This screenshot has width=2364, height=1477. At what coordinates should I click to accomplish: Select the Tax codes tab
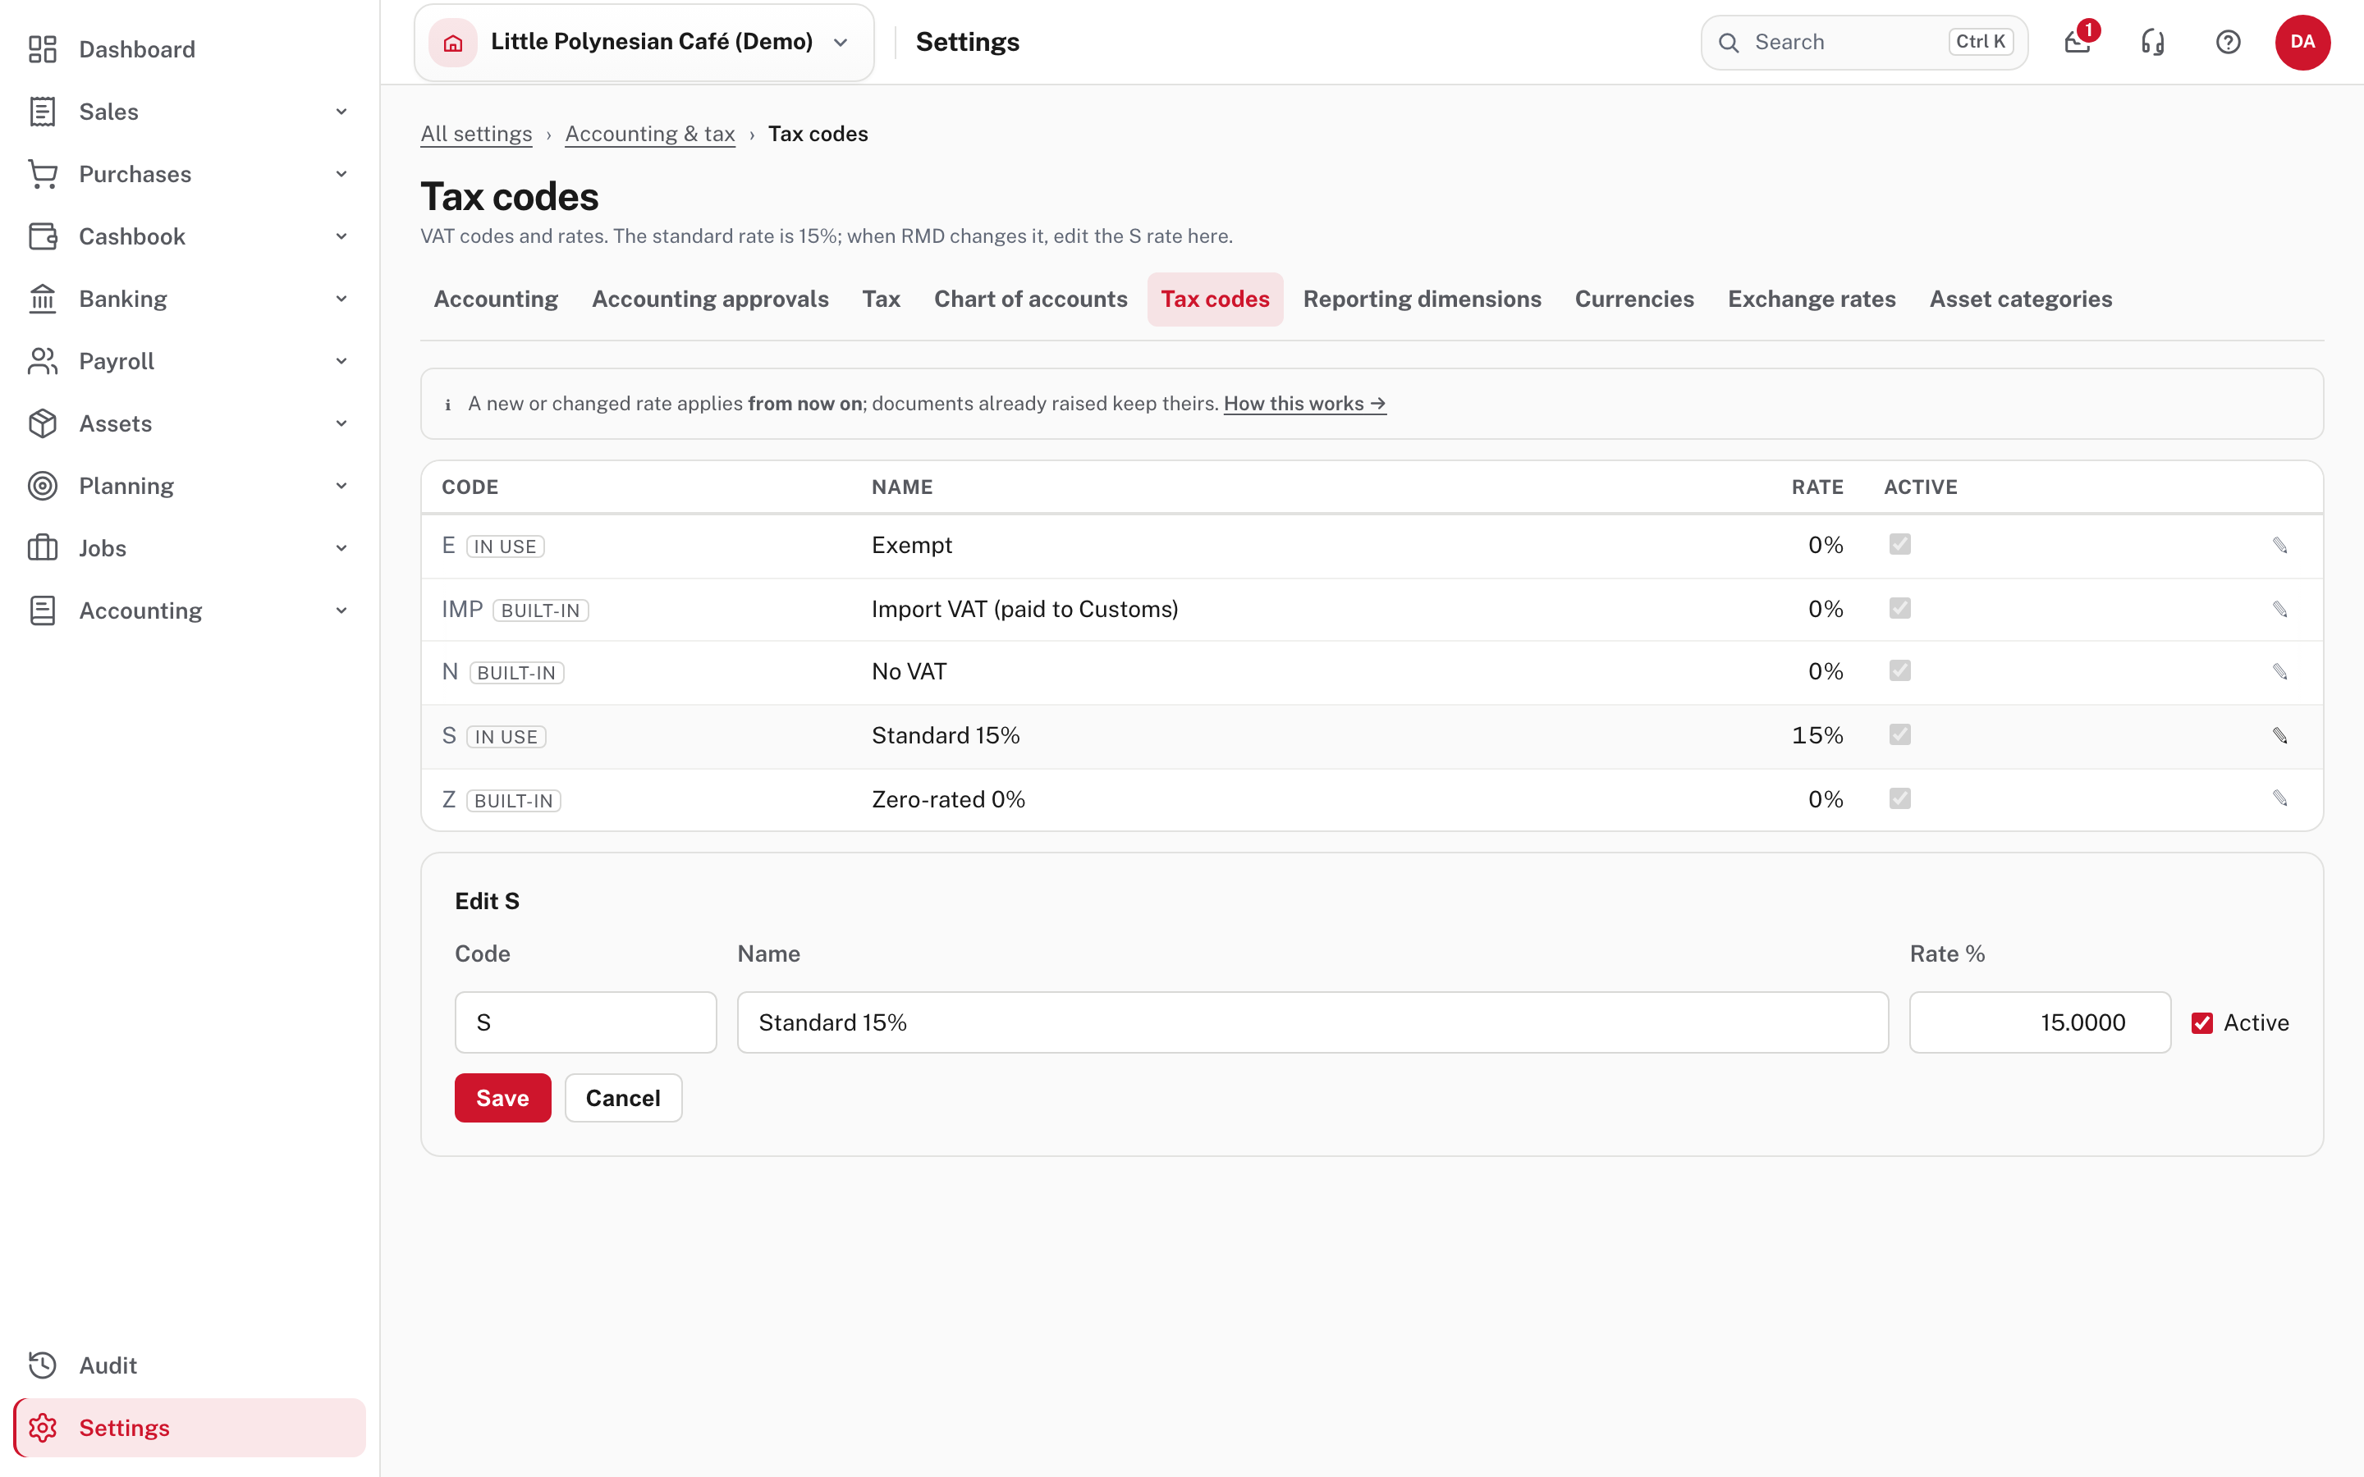coord(1214,299)
